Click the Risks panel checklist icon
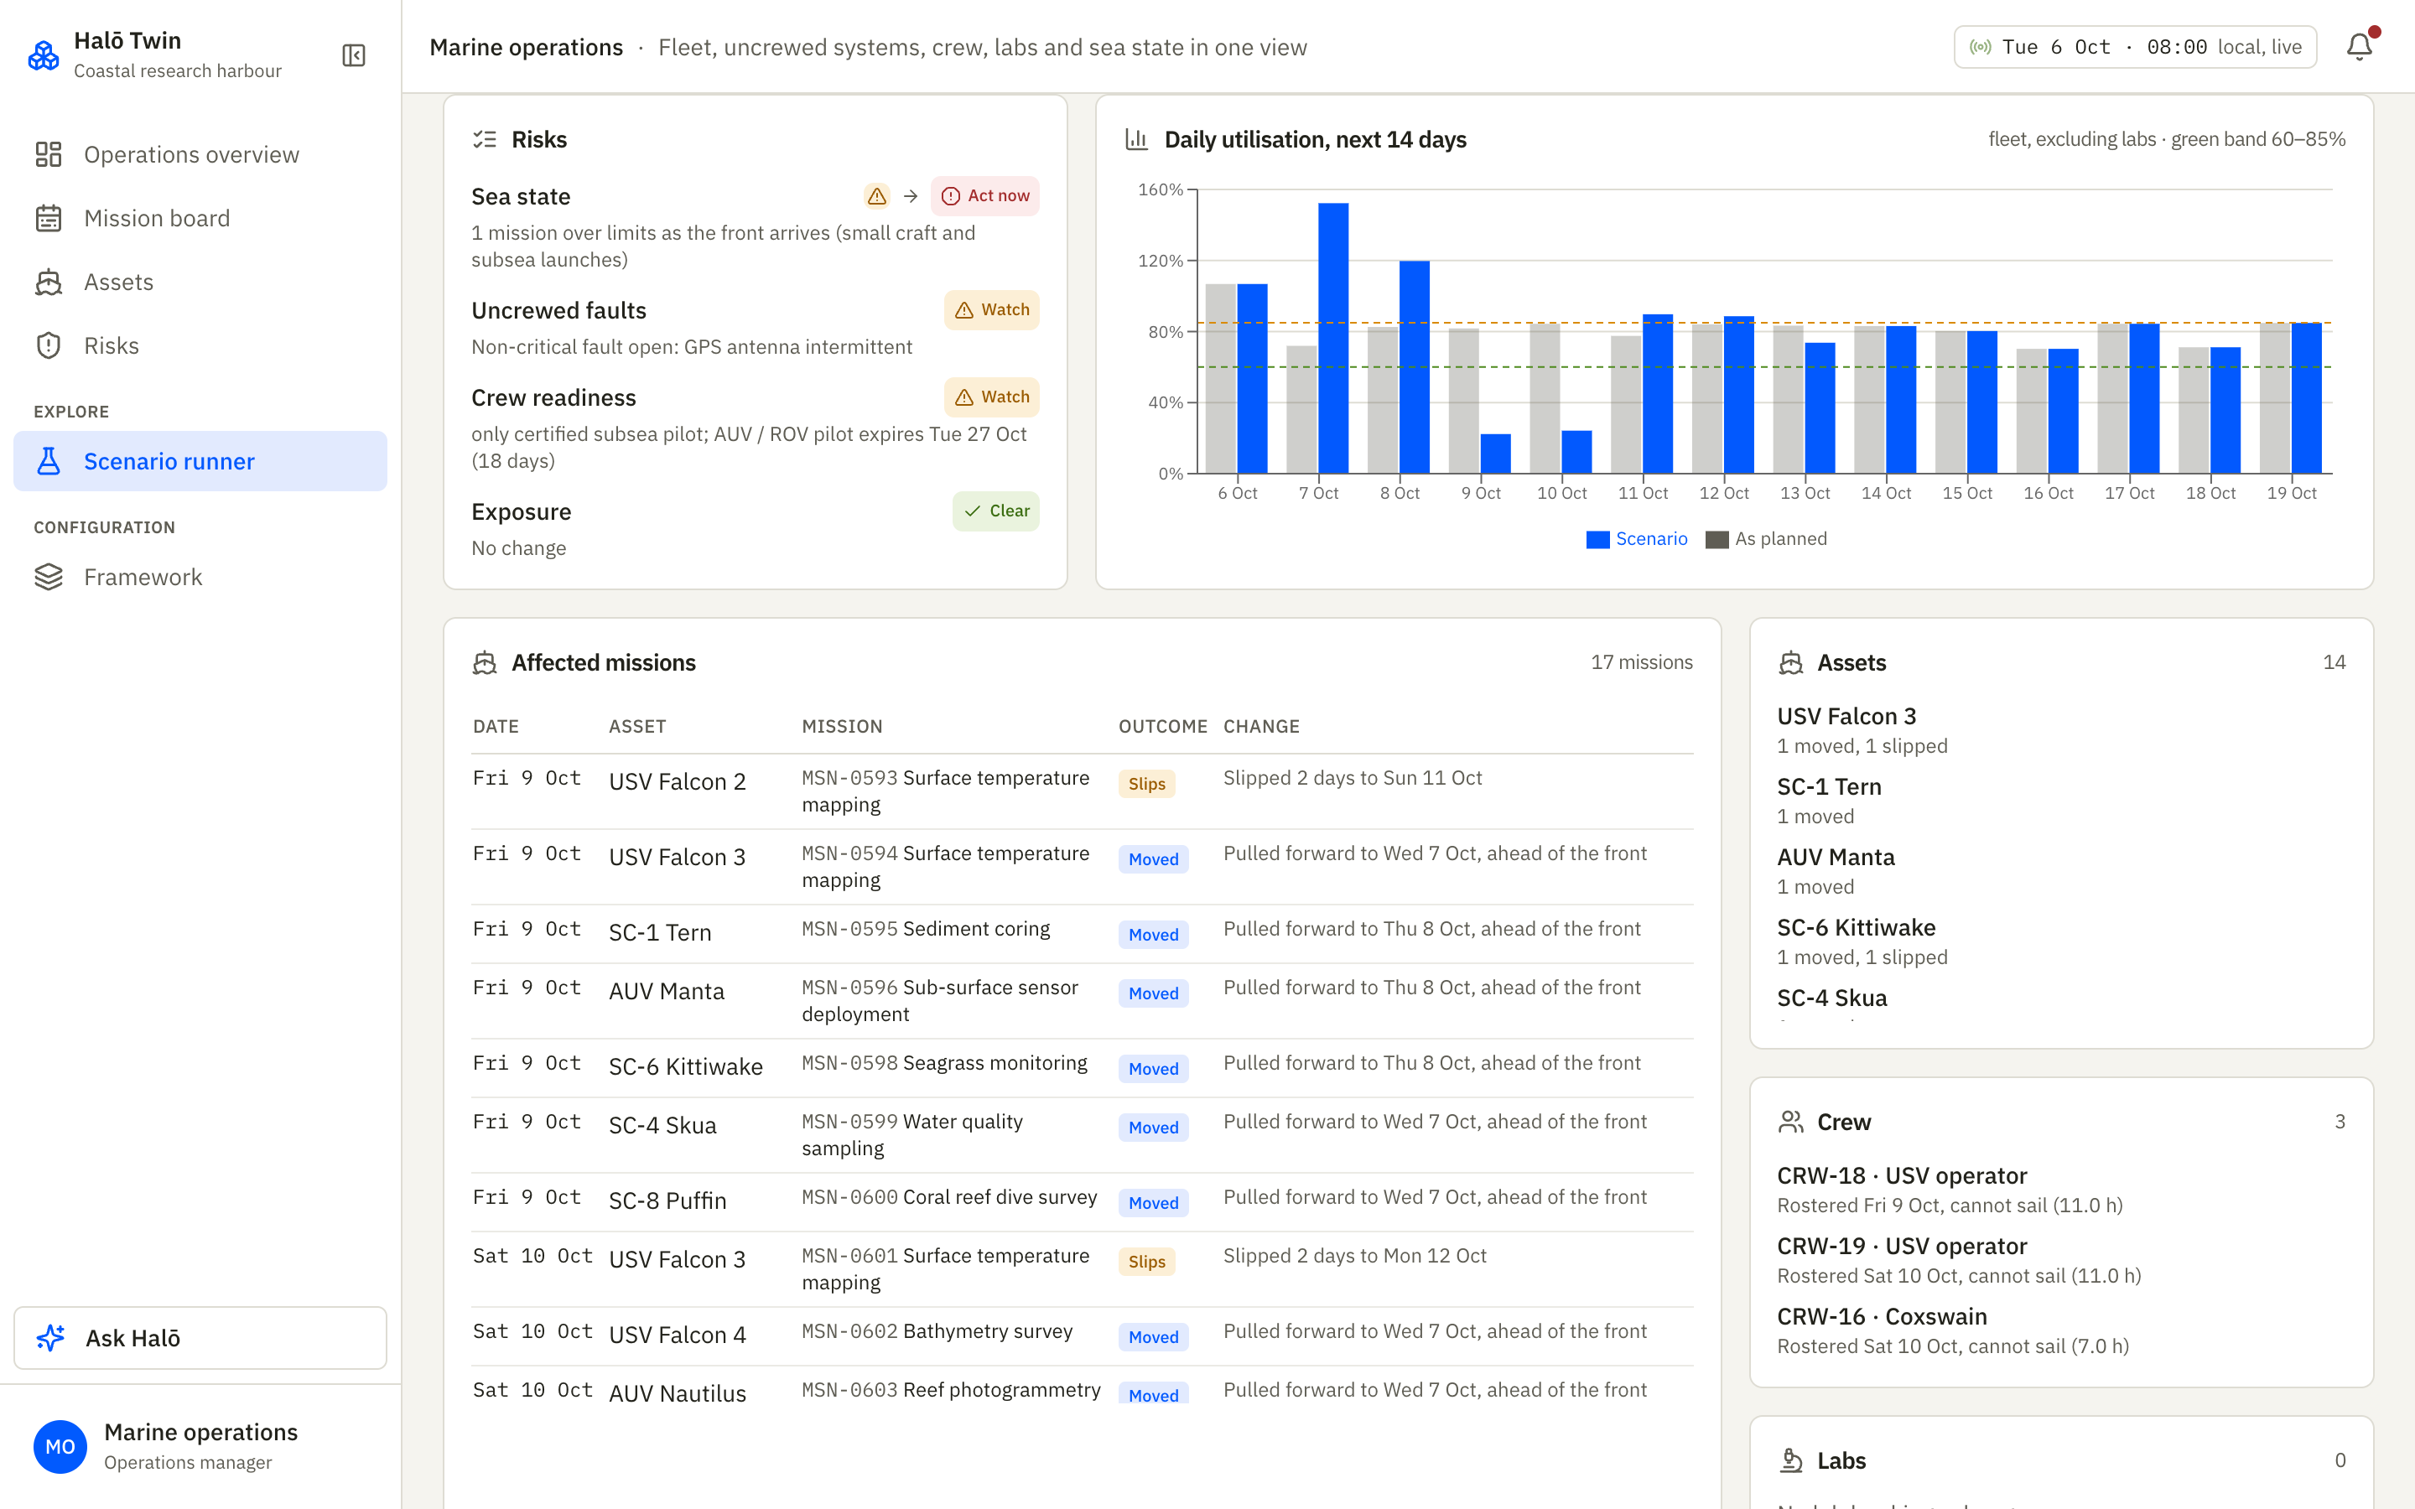 click(x=484, y=140)
